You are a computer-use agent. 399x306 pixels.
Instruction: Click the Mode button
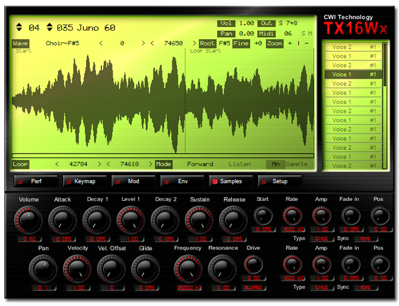pyautogui.click(x=164, y=164)
